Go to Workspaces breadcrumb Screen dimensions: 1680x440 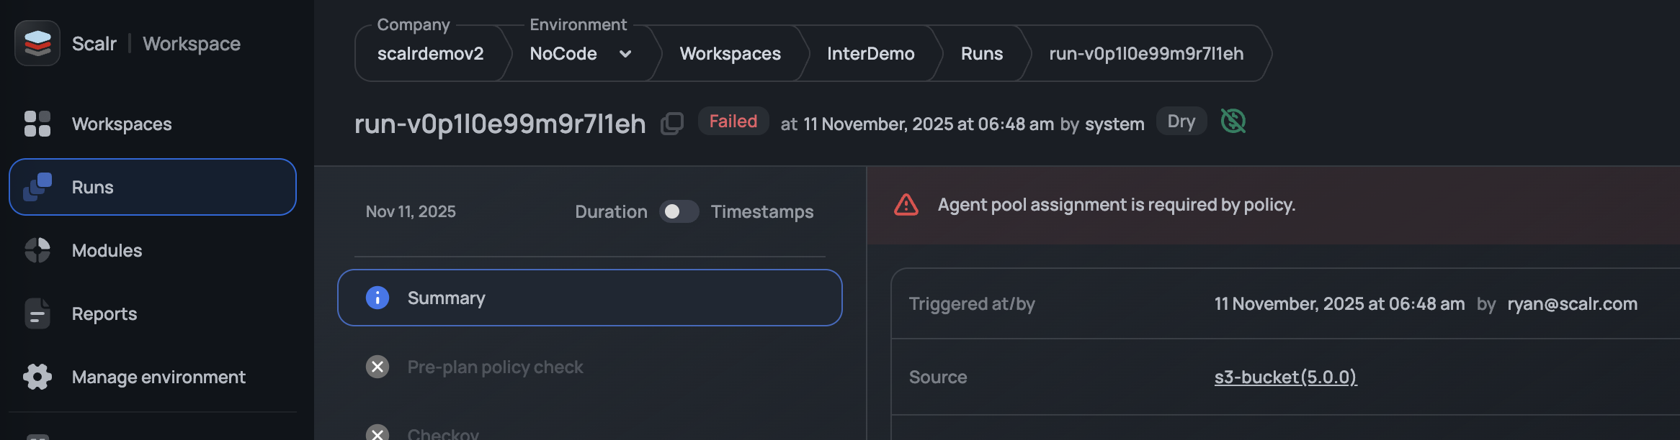click(x=730, y=54)
